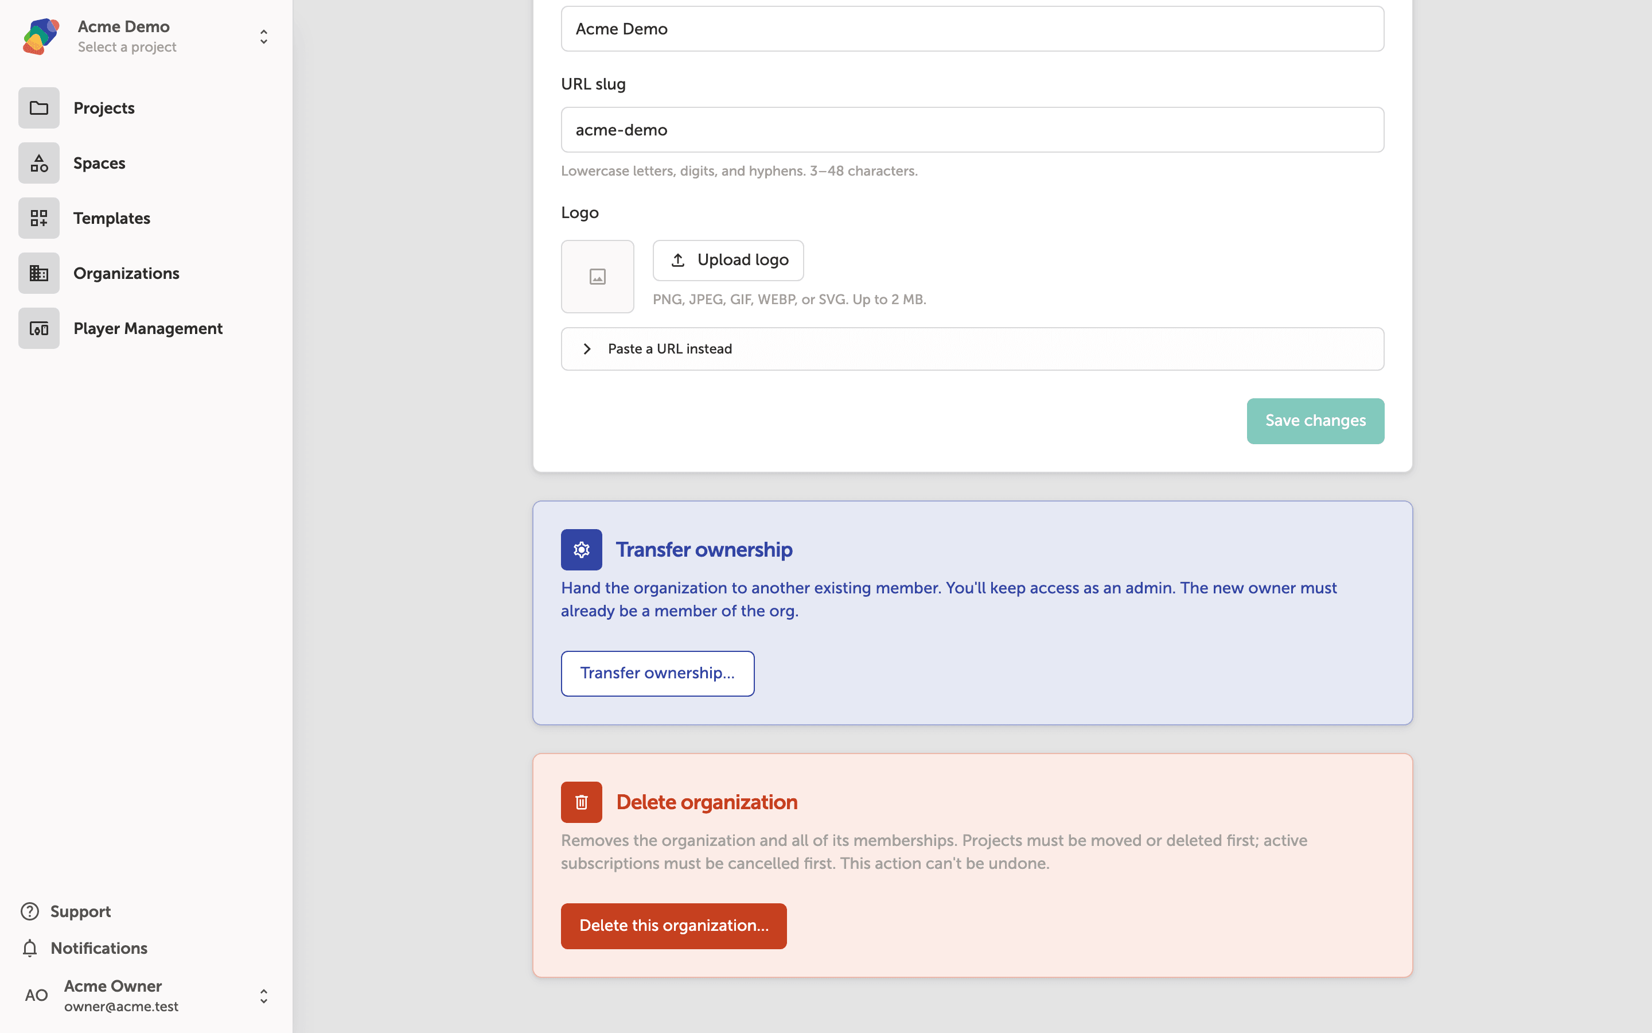Screen dimensions: 1652x1033
Task: Open the Notifications link
Action: [x=99, y=948]
